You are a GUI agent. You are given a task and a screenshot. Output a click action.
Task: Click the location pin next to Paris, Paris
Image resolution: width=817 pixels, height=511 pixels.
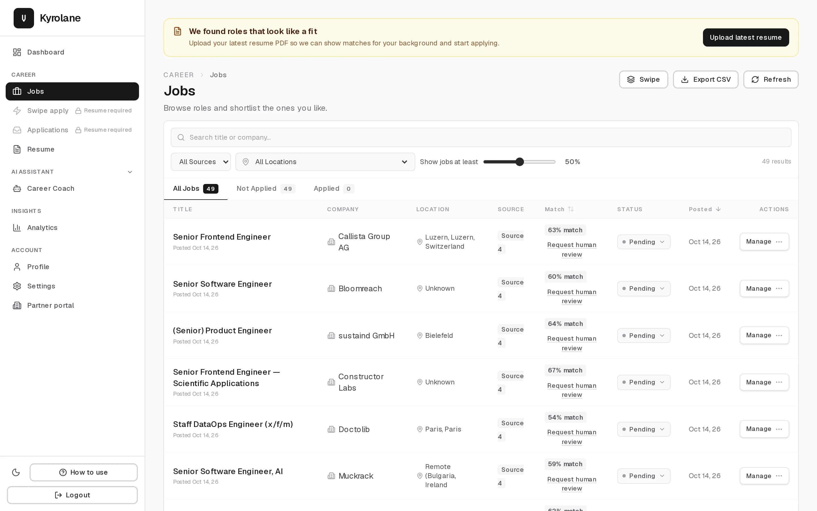click(x=420, y=429)
